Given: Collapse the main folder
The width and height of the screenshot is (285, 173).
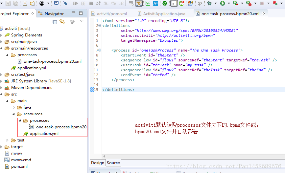Looking at the screenshot, I should [x=7, y=101].
